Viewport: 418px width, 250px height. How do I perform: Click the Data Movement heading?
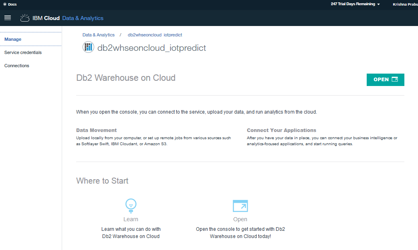[96, 130]
